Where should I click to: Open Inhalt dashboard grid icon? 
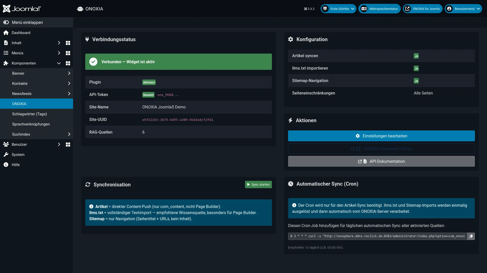68,43
